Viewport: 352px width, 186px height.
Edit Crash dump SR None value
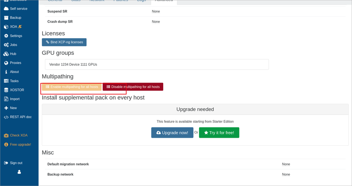click(x=156, y=22)
